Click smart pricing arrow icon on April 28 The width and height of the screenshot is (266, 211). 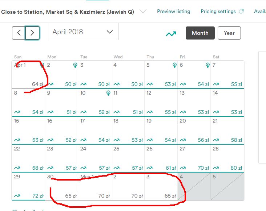point(216,168)
